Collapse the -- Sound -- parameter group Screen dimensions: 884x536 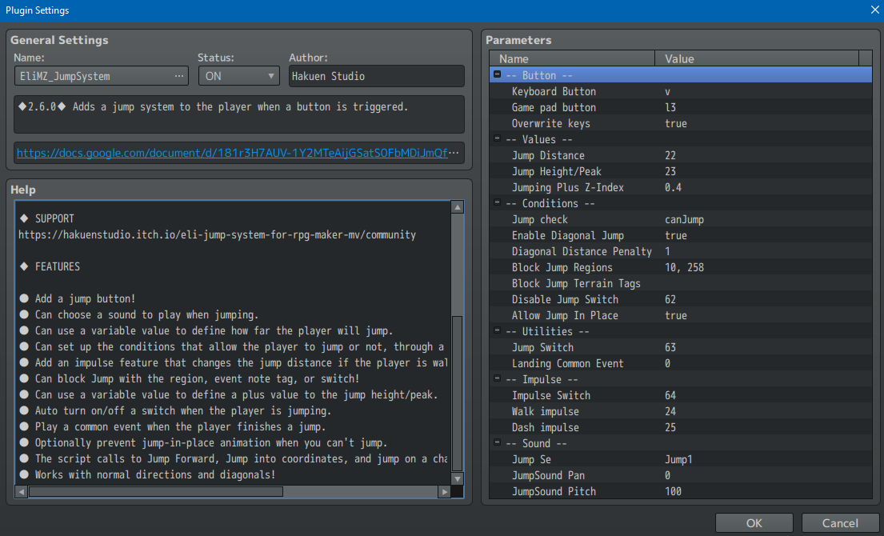(497, 442)
